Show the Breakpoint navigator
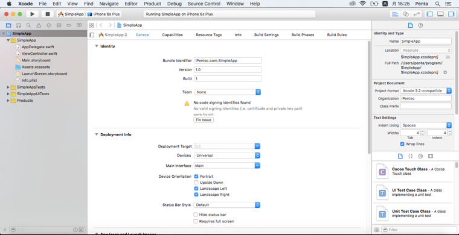The image size is (459, 235). (69, 25)
